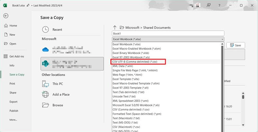Select Unicode Text (*.txt)
The height and width of the screenshot is (132, 258).
pyautogui.click(x=166, y=97)
